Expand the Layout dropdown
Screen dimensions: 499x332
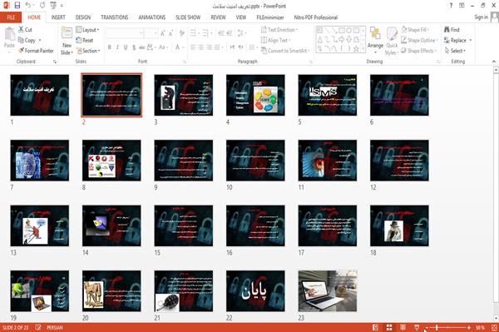(x=87, y=30)
